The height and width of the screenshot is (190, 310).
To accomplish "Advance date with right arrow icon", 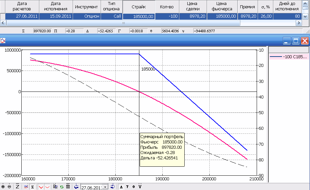I will [113, 187].
